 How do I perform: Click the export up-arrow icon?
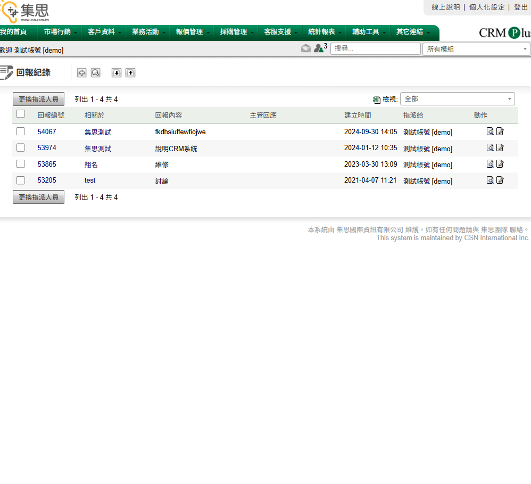(x=130, y=72)
